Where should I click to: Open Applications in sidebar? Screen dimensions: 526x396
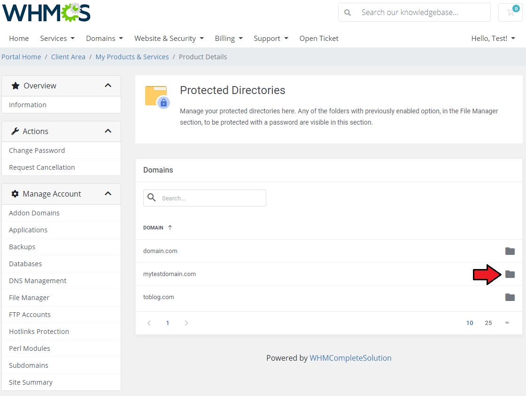(62, 230)
